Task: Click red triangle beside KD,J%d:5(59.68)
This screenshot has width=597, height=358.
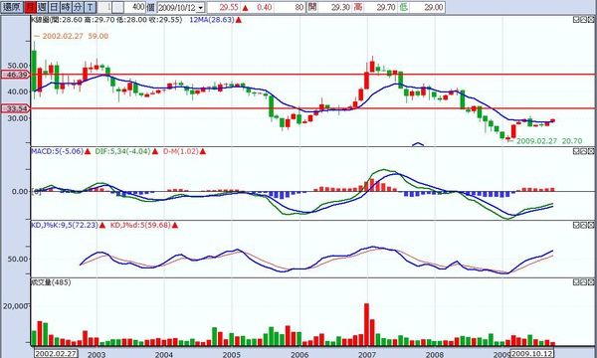Action: [x=175, y=225]
